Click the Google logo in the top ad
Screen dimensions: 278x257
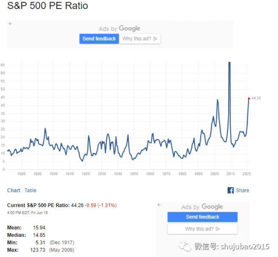[129, 28]
